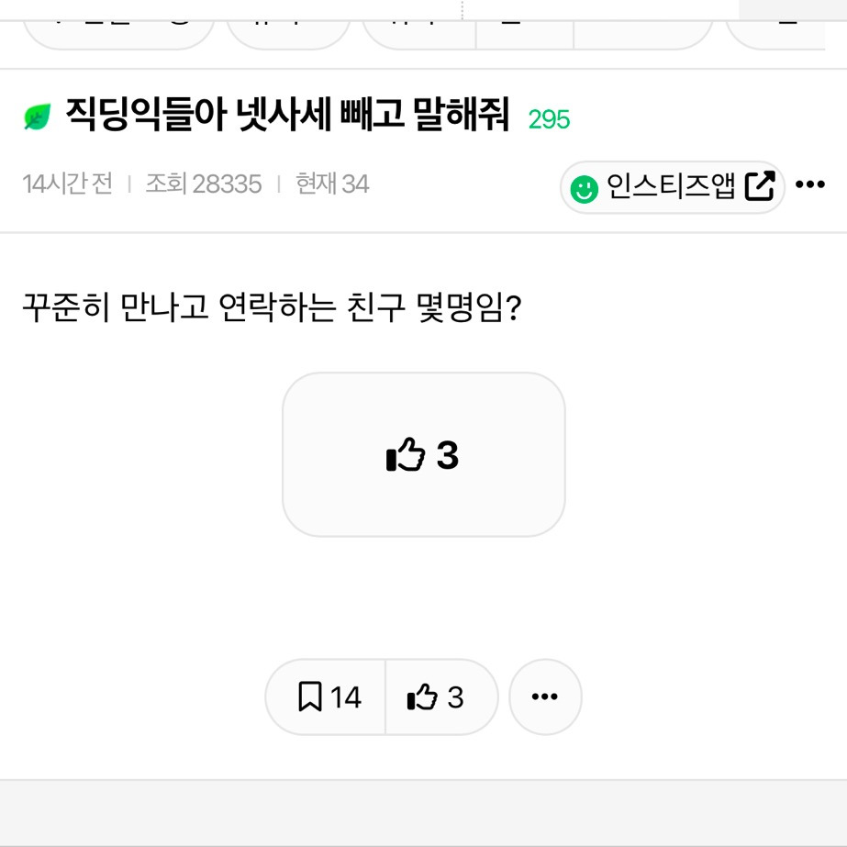Open the 인스티즈앱 text label
The image size is (847, 847).
pos(671,187)
